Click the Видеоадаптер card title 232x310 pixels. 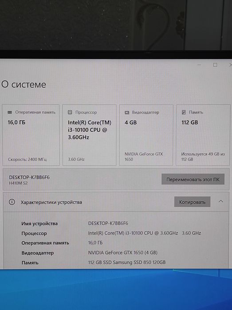pos(145,113)
